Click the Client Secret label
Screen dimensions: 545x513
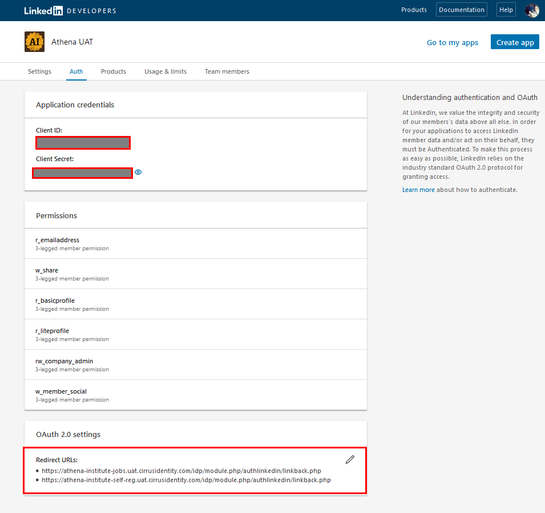tap(55, 159)
